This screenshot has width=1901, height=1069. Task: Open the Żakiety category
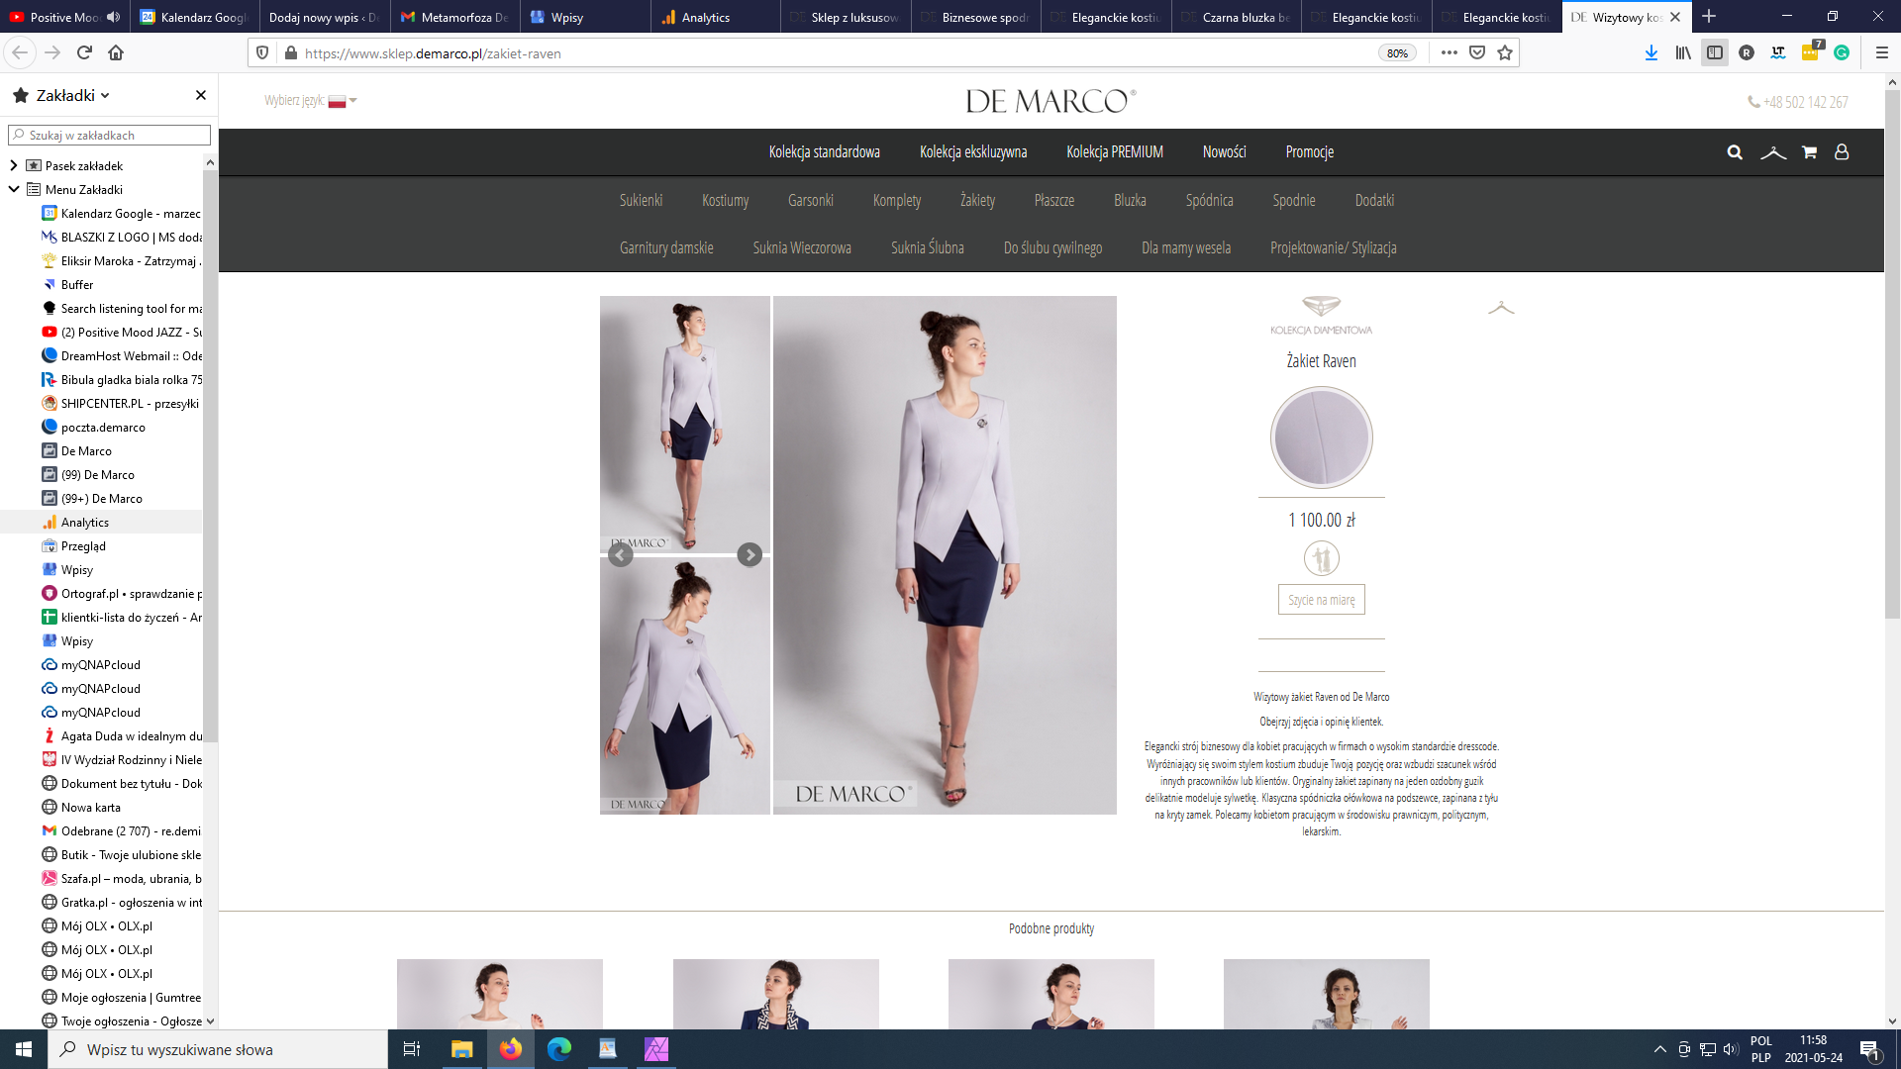(x=977, y=200)
